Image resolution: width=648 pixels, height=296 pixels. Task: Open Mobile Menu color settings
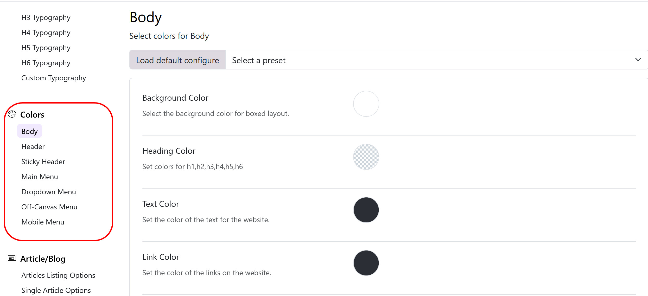(x=43, y=222)
